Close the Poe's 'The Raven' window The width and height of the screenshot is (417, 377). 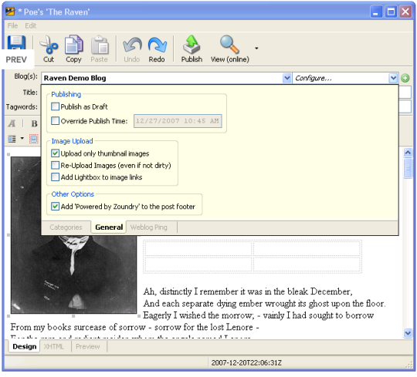click(x=405, y=12)
